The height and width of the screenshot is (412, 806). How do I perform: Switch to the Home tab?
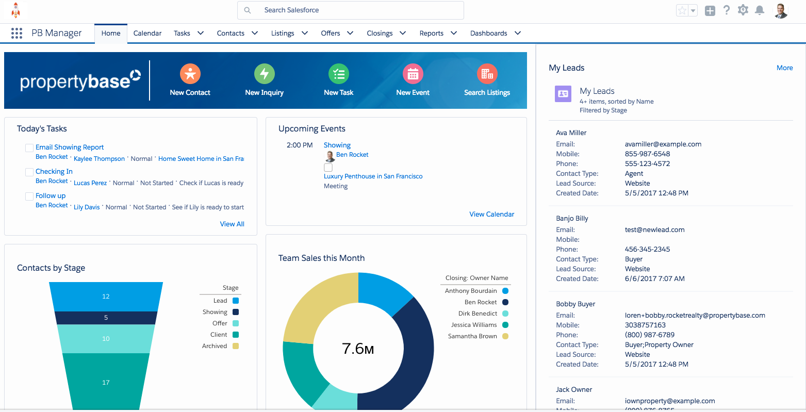[111, 33]
